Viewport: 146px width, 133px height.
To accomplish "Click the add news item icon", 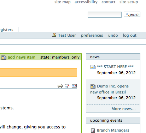I will pyautogui.click(x=4, y=58).
